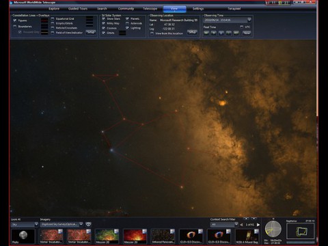Uncheck the Show Stars option
Screen dimensions: 328x246
[104, 18]
